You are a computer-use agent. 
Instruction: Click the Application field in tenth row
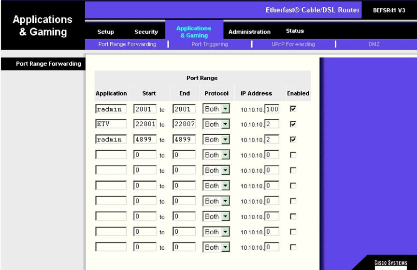111,247
